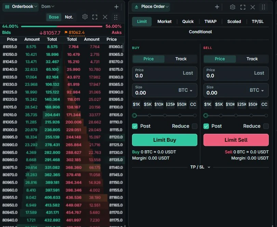Screen dimensions: 277x227
Task: Click the bid/ask ratio progress bar
Action: 62,27
